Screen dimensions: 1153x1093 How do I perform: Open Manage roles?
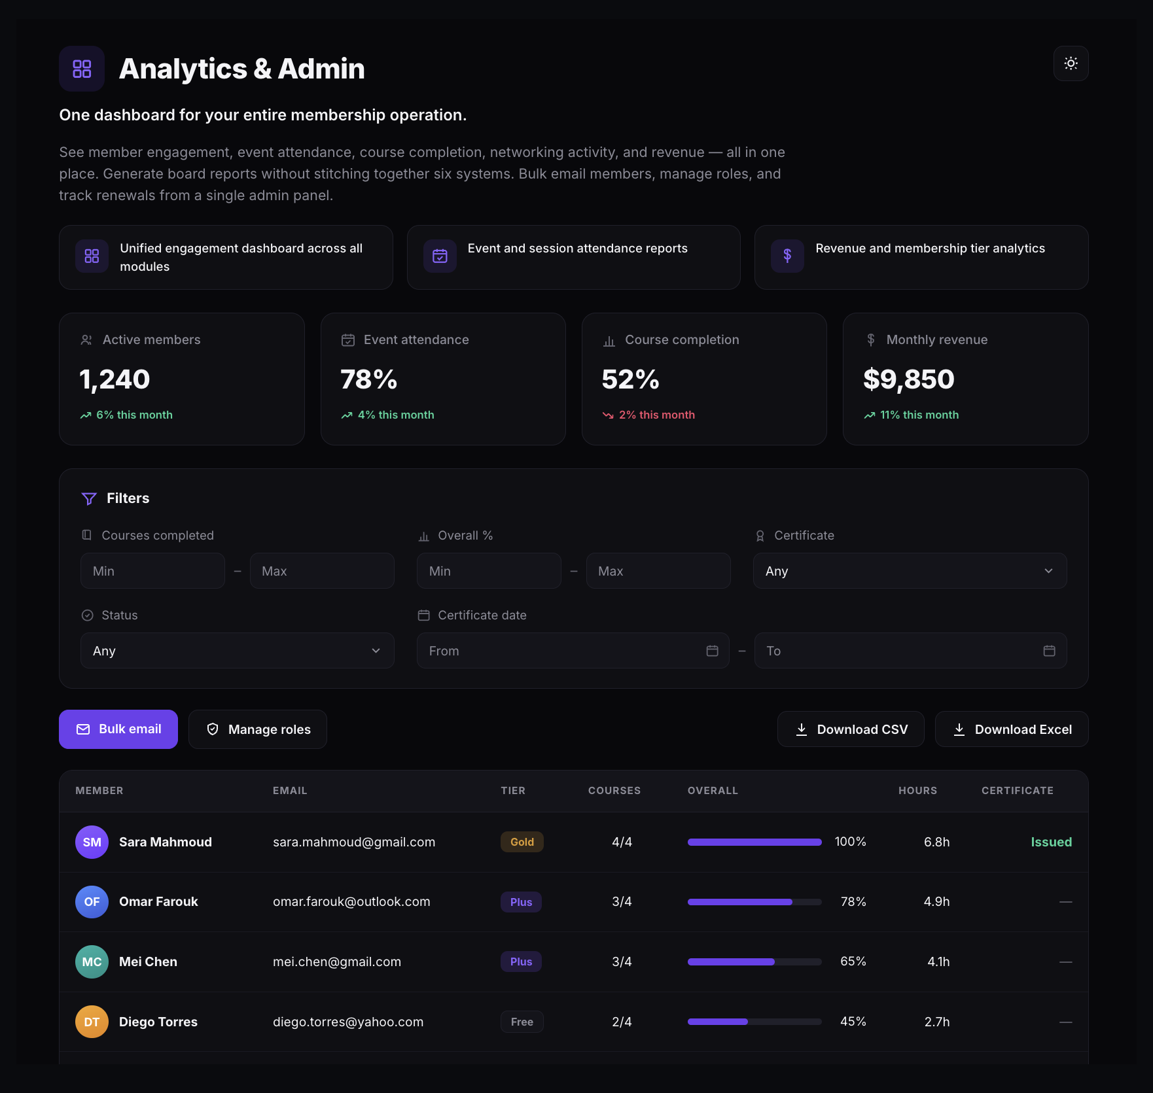258,729
